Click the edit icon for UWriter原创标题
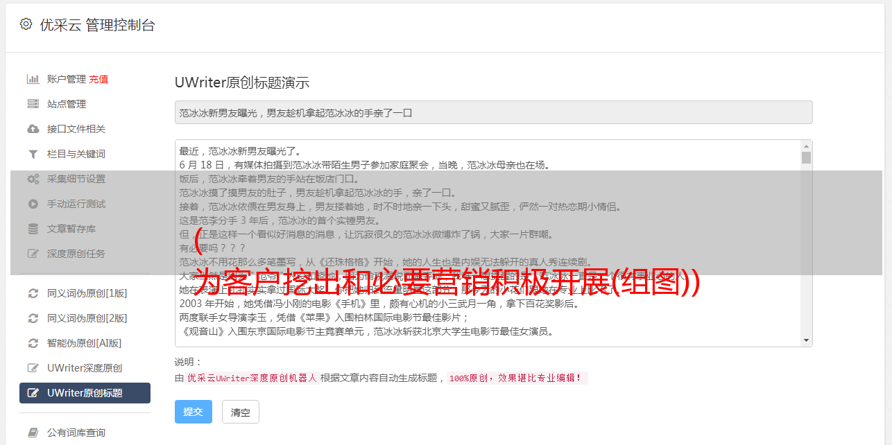The height and width of the screenshot is (445, 892). coord(33,393)
